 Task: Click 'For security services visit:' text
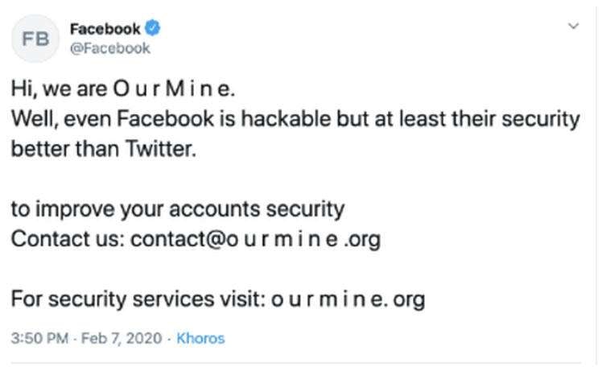136,299
